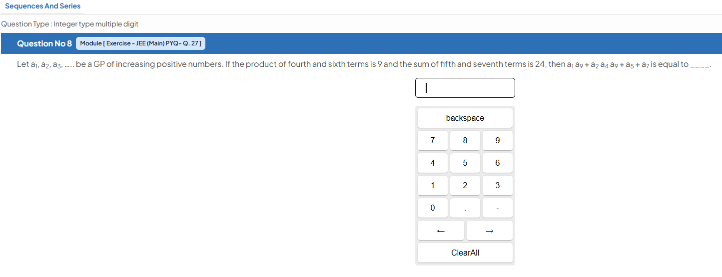Select digit 5 on the keypad
The width and height of the screenshot is (722, 277).
(465, 163)
